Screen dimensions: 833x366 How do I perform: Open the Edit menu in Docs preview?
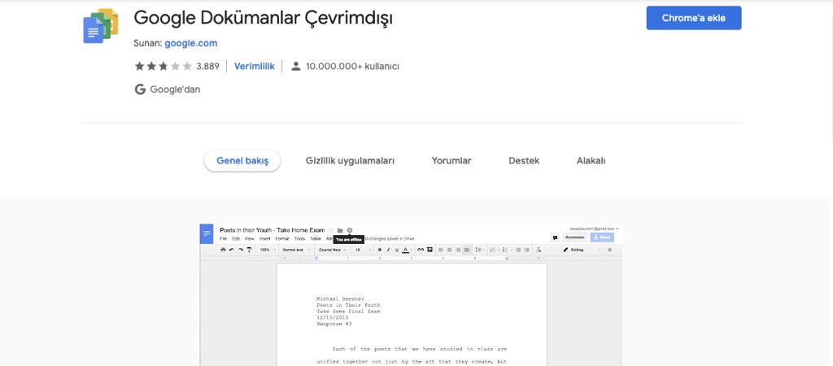pos(236,239)
